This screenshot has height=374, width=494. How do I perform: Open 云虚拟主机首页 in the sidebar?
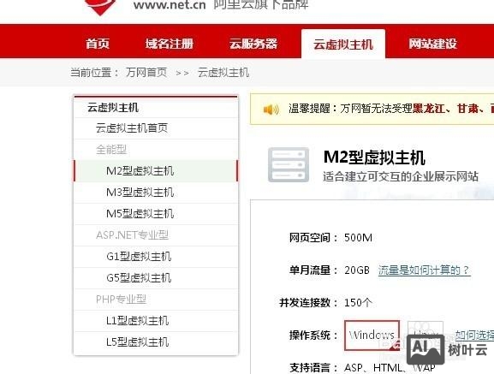click(x=156, y=128)
